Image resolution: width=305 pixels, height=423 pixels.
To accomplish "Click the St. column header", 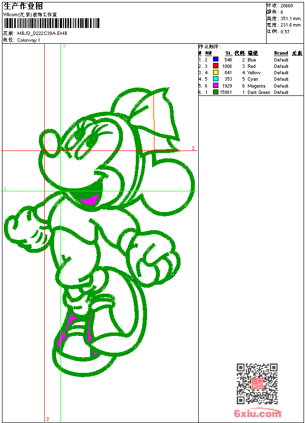I will click(x=228, y=53).
